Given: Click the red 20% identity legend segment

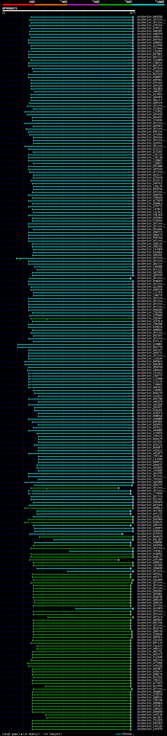Looking at the screenshot, I should [x=19, y=5].
